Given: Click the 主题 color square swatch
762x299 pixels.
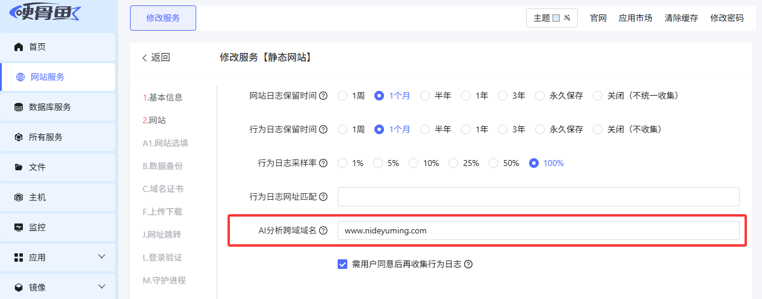Looking at the screenshot, I should click(x=556, y=18).
